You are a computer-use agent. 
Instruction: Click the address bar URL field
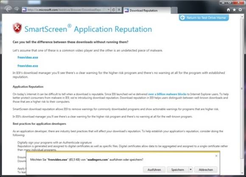point(64,10)
